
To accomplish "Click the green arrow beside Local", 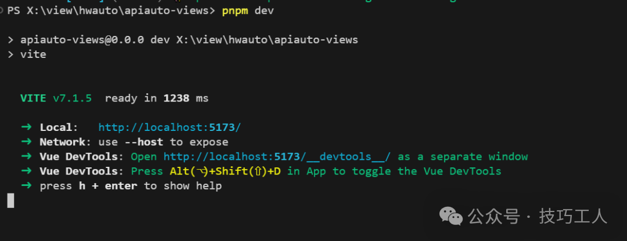I will 26,127.
